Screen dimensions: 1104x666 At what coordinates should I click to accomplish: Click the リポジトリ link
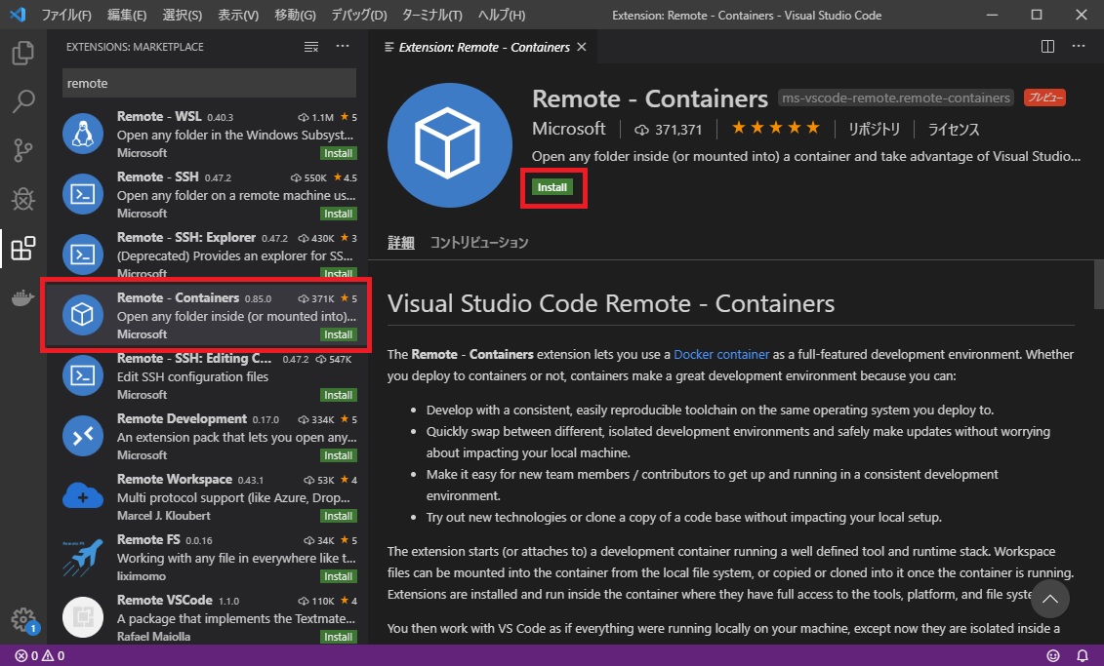tap(874, 129)
